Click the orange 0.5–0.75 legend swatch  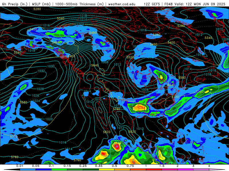coord(123,170)
